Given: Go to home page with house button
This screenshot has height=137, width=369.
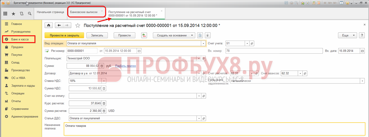Looking at the screenshot, I should point(49,25).
